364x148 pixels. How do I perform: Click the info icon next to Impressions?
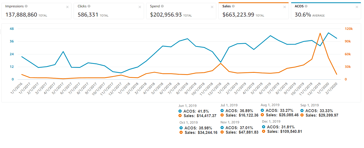pos(26,6)
